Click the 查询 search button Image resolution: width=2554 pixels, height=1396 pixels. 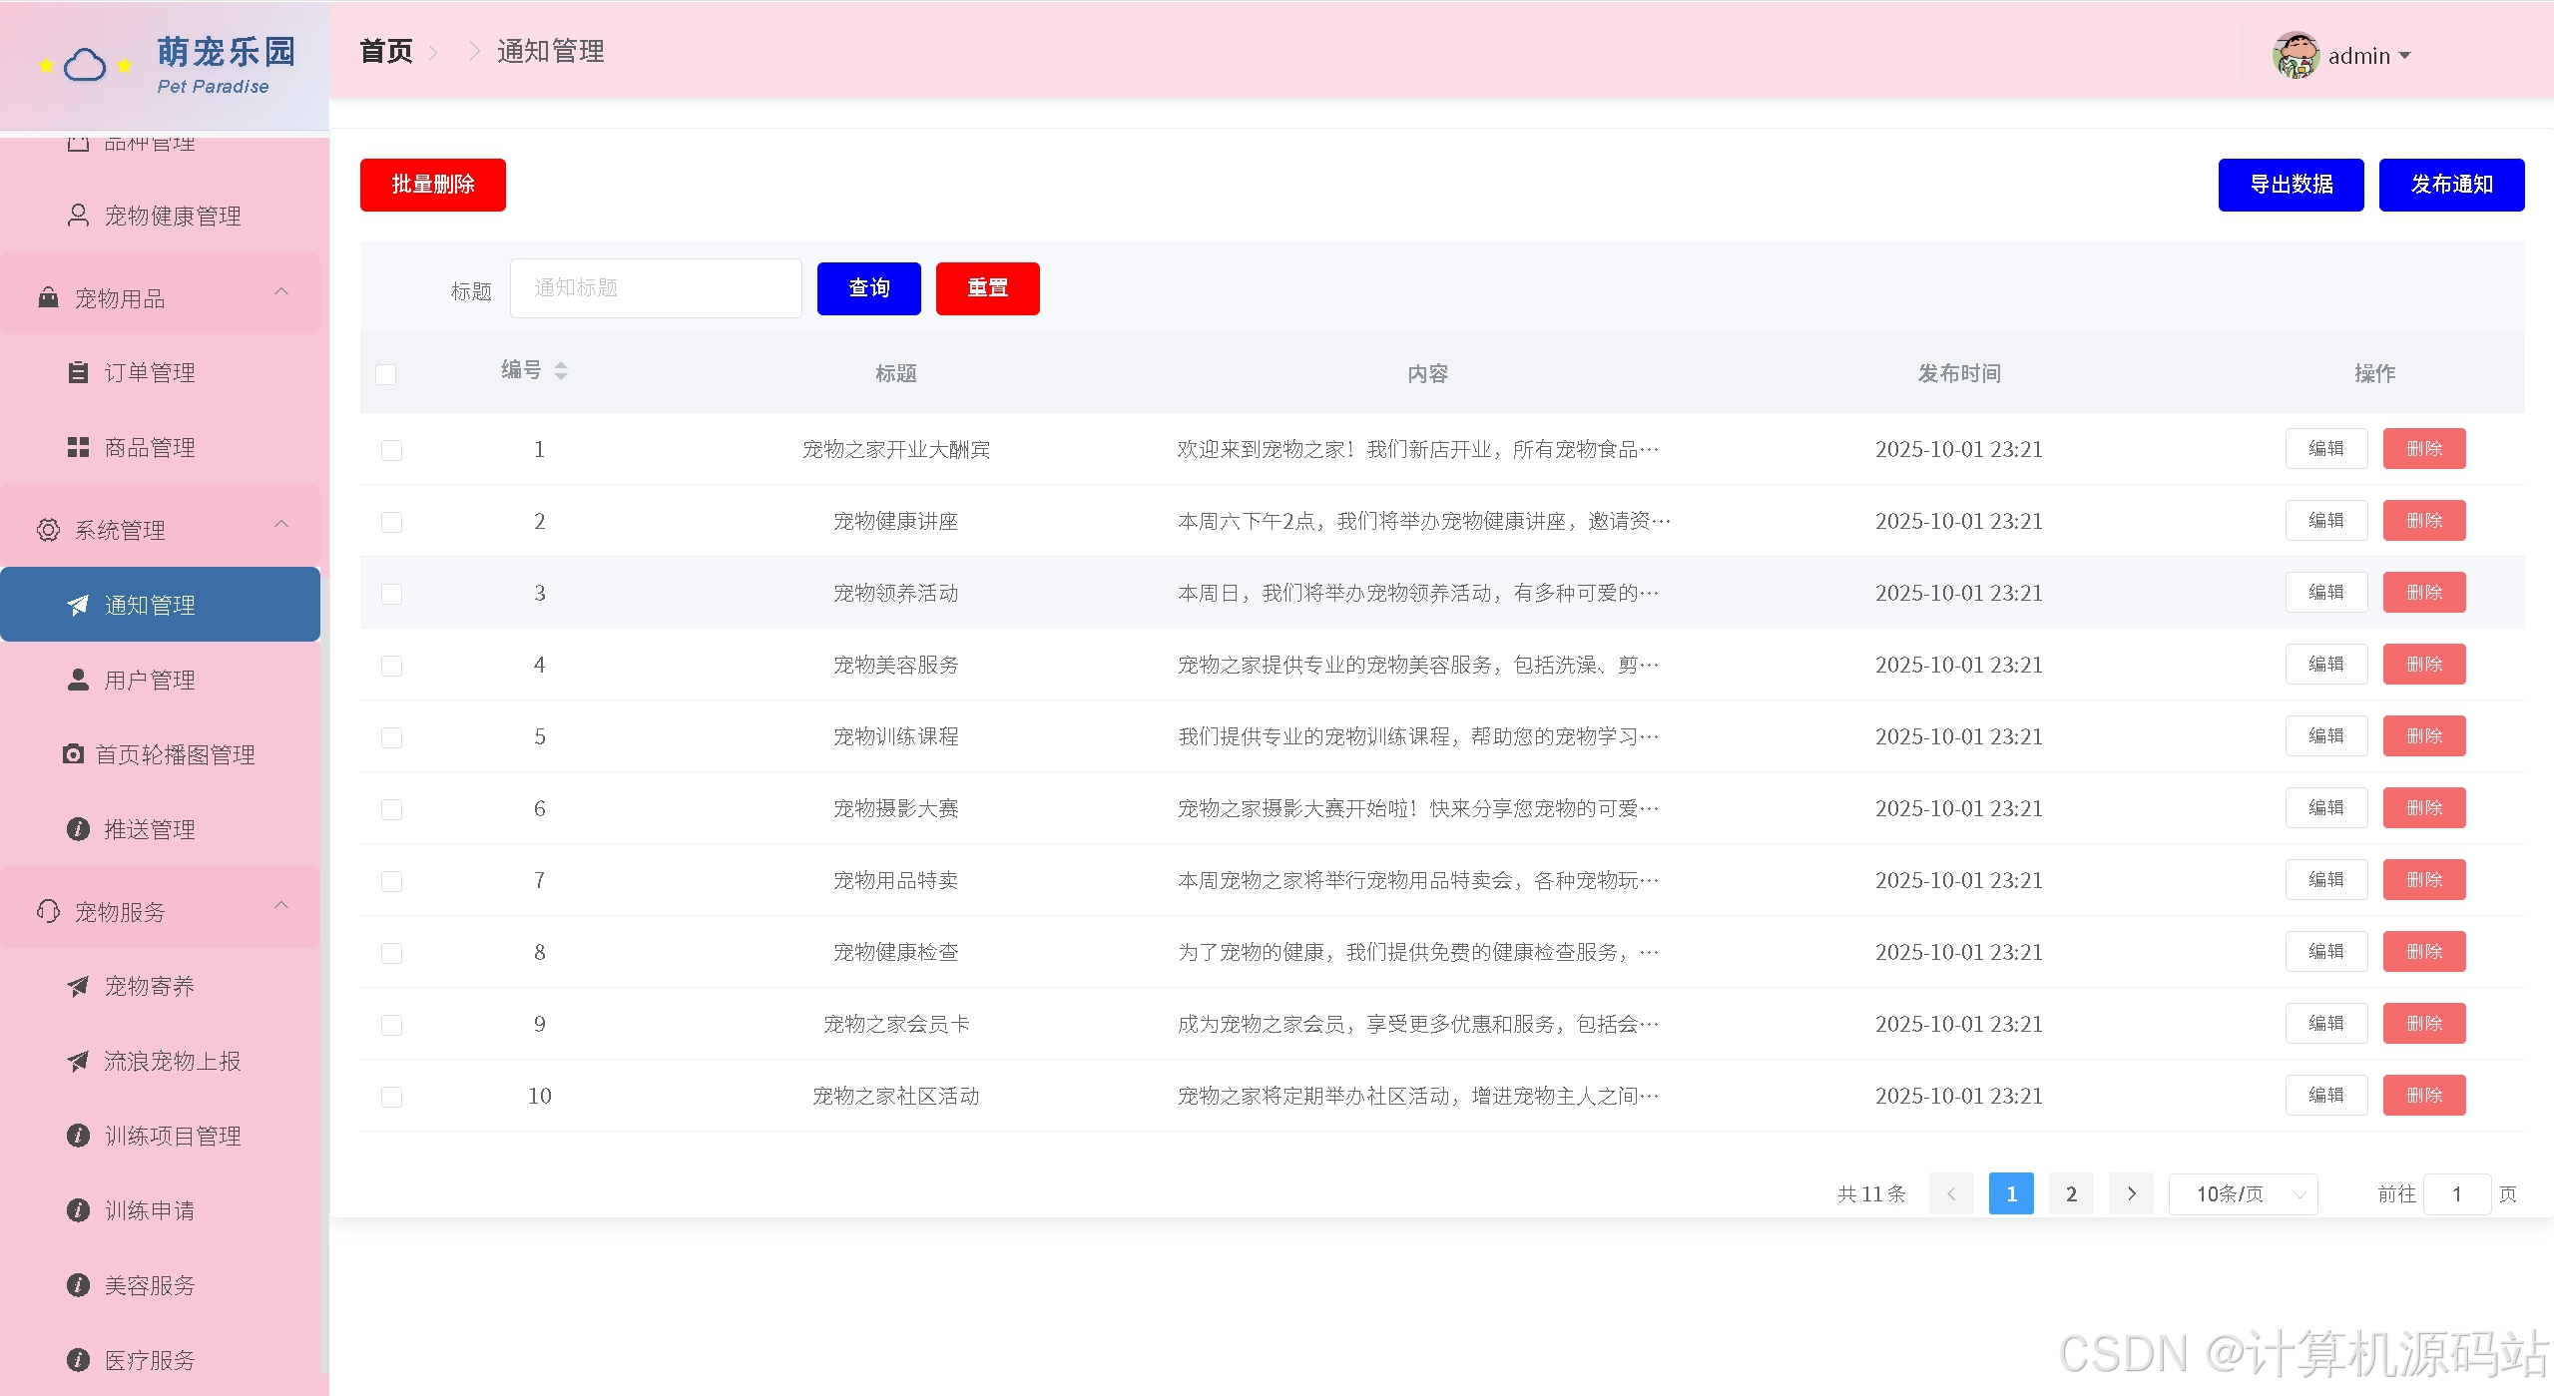[868, 288]
